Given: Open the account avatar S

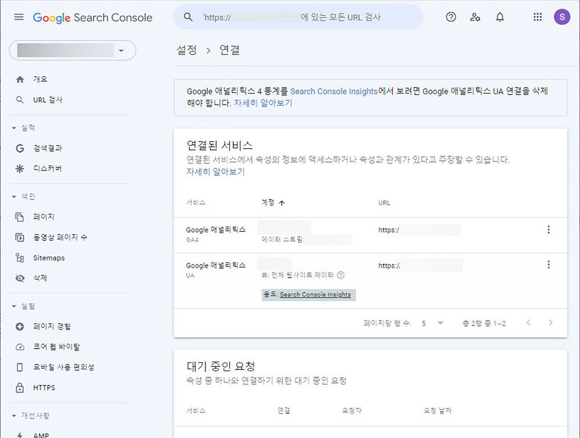Looking at the screenshot, I should tap(562, 17).
